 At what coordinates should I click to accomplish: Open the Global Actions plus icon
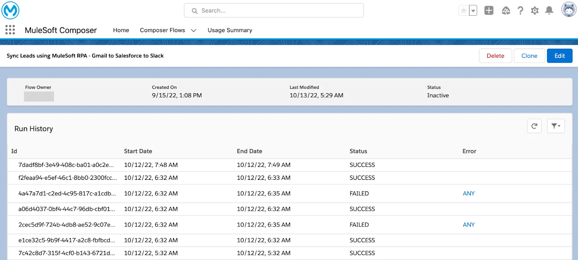click(x=489, y=10)
